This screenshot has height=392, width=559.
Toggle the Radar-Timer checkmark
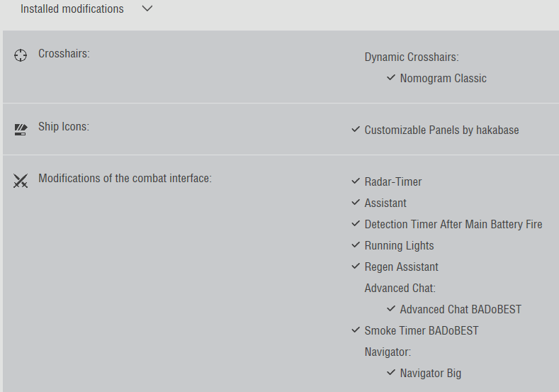click(x=356, y=181)
